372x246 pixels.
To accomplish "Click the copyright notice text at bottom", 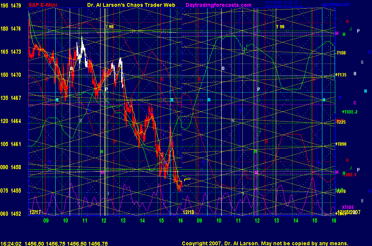I will coord(265,243).
